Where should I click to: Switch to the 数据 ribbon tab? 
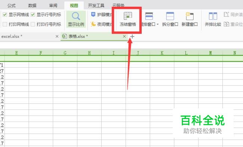pyautogui.click(x=32, y=6)
